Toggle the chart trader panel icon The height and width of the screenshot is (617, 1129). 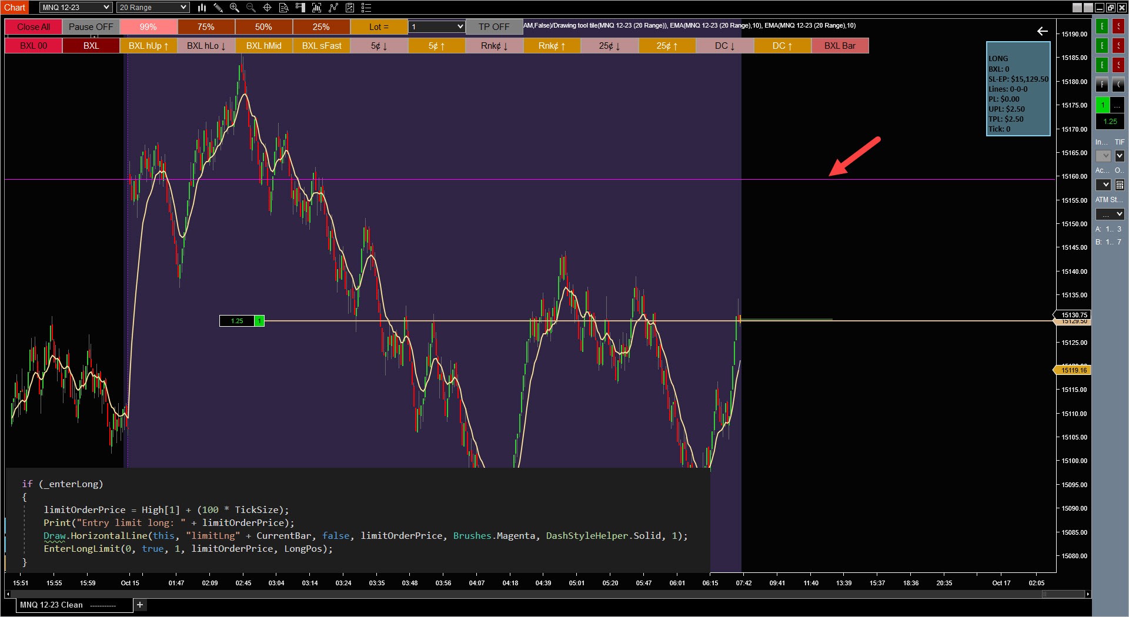(x=300, y=8)
